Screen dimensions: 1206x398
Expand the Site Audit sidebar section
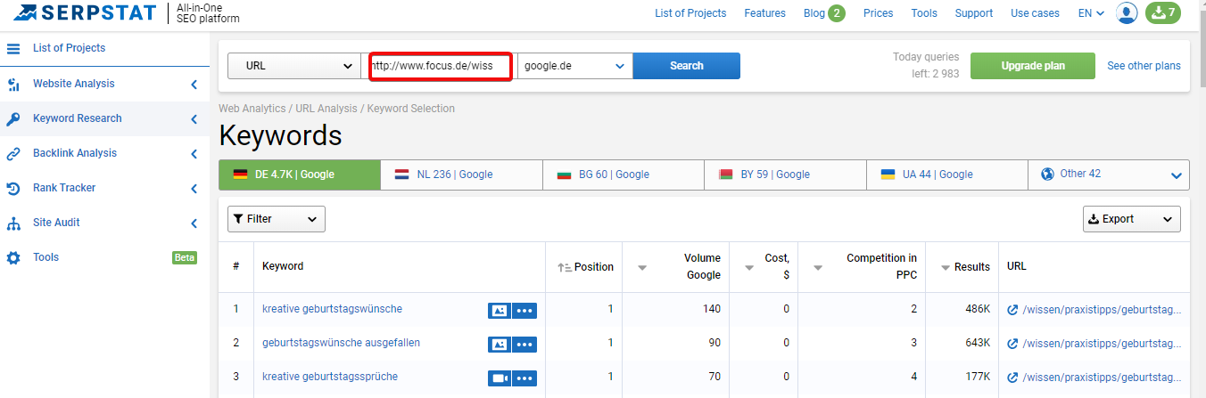coord(194,223)
